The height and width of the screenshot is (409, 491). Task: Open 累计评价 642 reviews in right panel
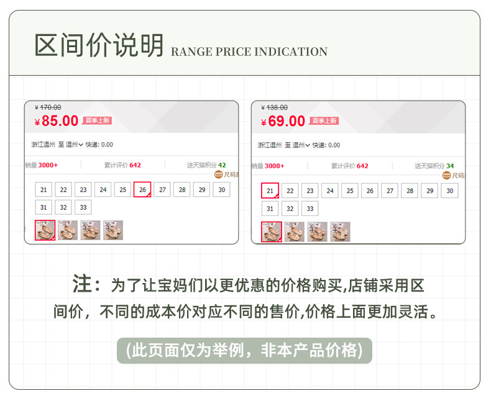pos(349,166)
